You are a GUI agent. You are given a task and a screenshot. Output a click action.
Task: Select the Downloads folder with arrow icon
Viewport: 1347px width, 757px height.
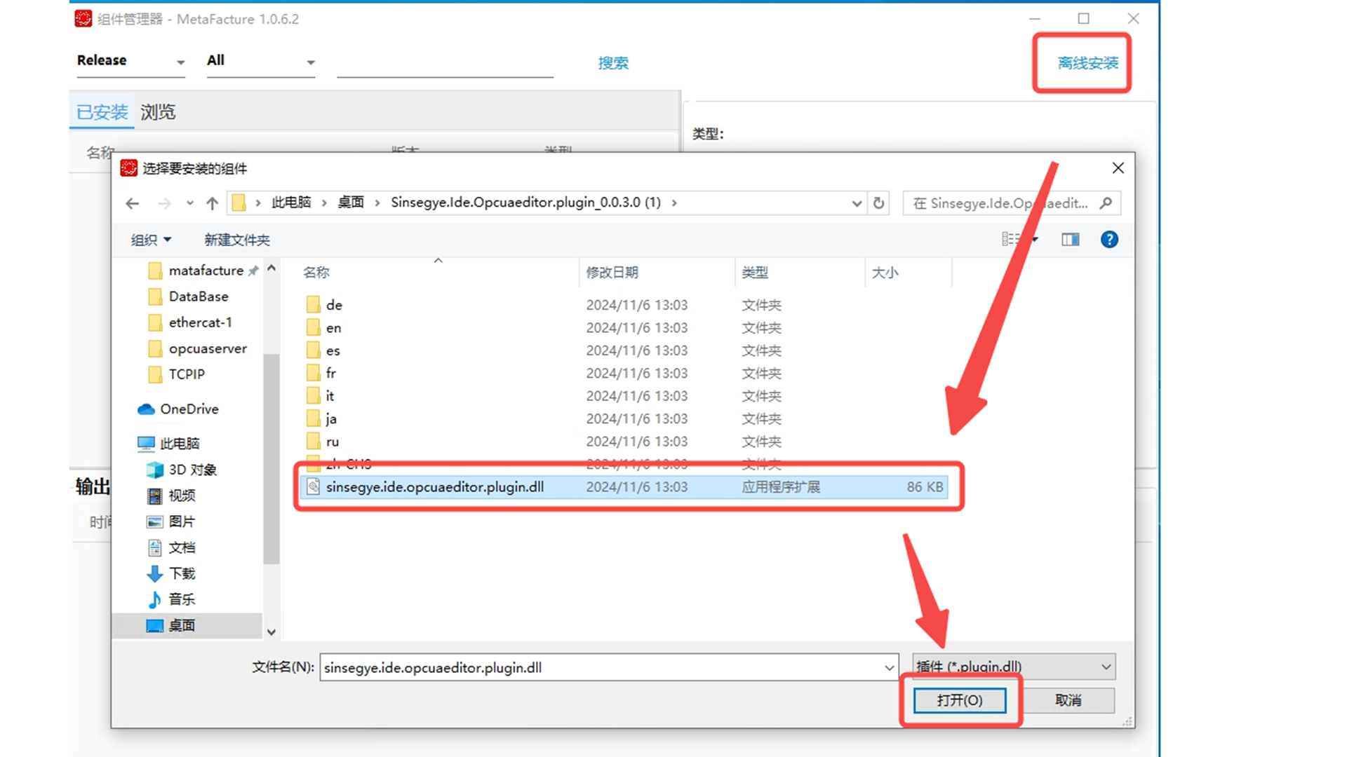[154, 574]
